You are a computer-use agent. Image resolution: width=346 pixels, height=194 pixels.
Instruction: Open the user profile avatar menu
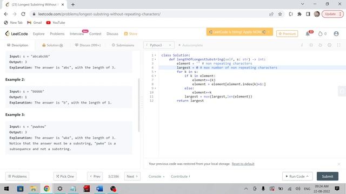click(336, 33)
